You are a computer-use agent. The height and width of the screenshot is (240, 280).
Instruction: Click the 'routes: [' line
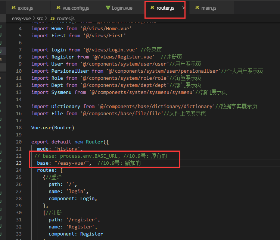50,170
